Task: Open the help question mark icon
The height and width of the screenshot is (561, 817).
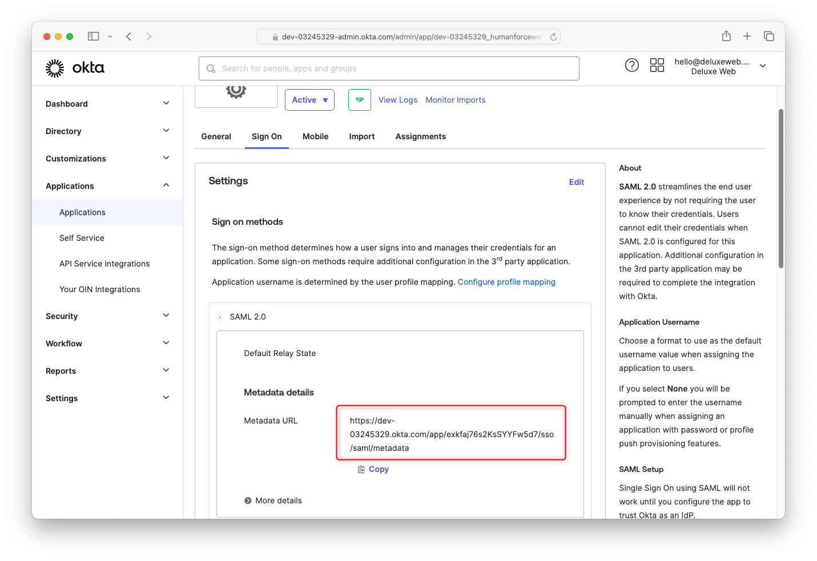Action: click(632, 65)
